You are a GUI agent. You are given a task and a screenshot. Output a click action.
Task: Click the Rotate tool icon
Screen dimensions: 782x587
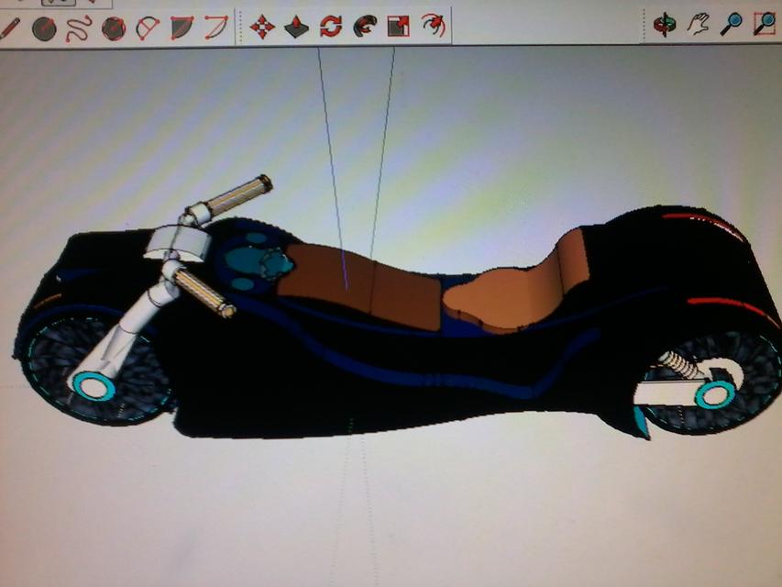pos(330,27)
